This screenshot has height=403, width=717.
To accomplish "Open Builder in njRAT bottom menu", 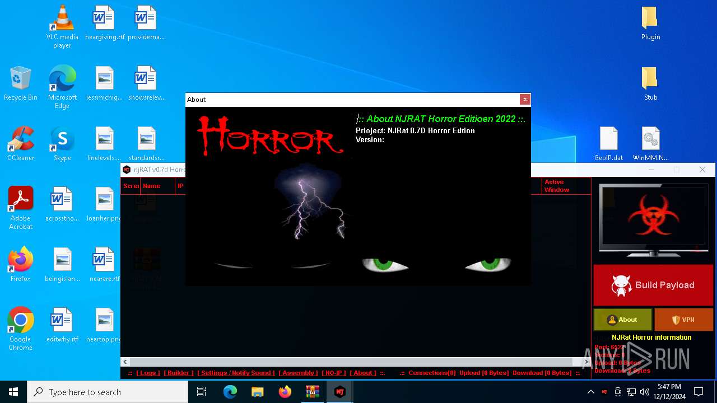I will coord(179,373).
